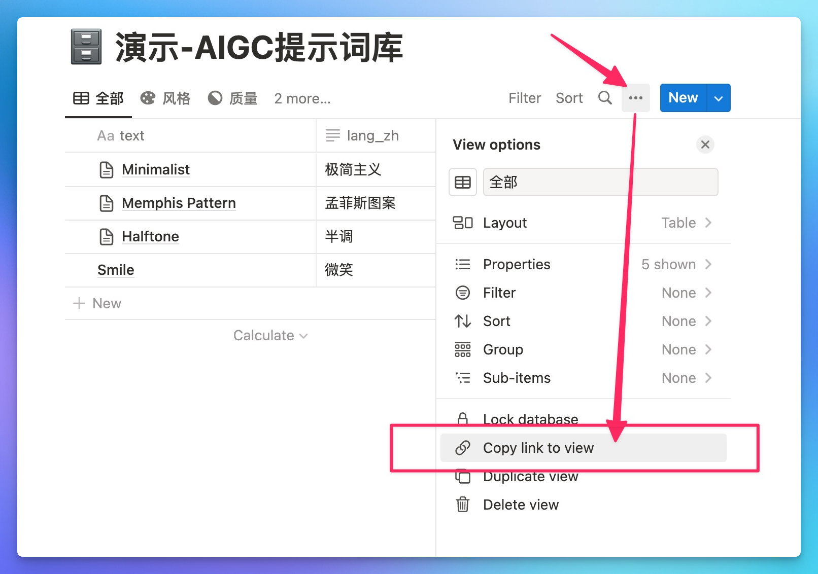Open the Calculate dropdown
This screenshot has height=574, width=818.
pos(270,335)
